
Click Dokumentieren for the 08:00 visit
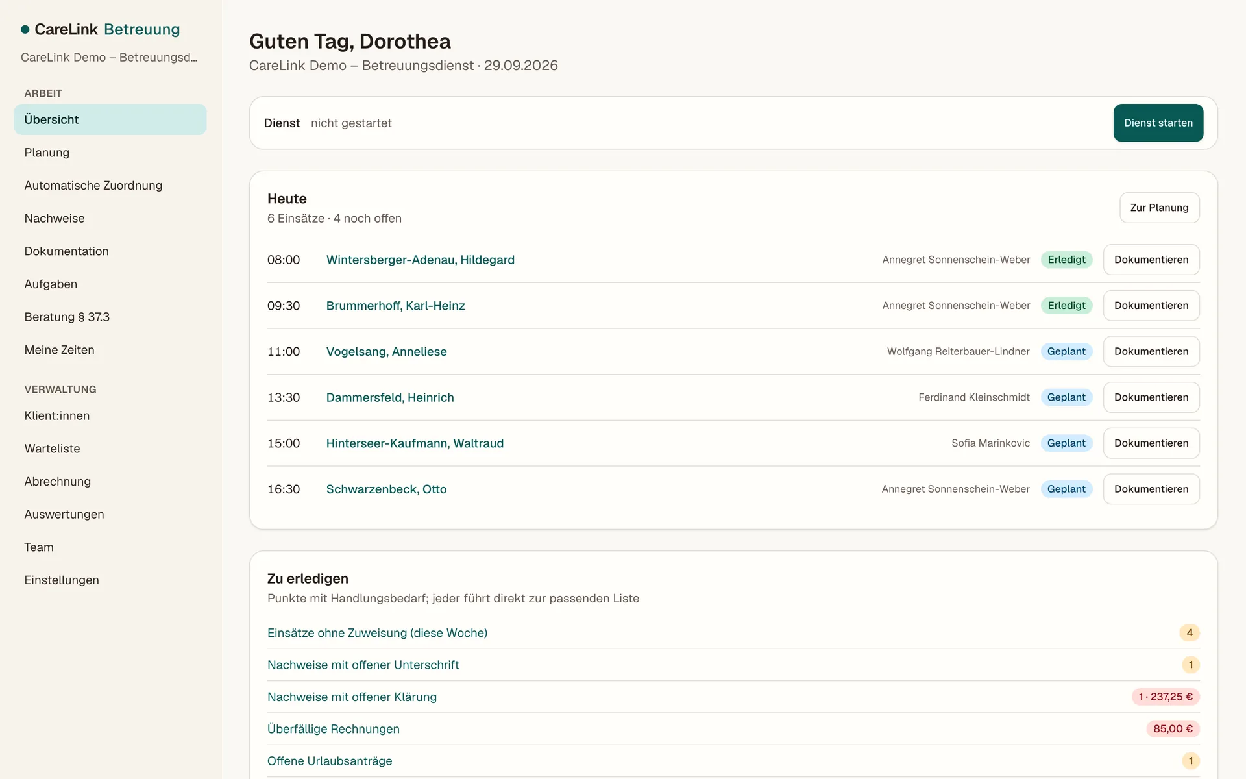(x=1151, y=260)
